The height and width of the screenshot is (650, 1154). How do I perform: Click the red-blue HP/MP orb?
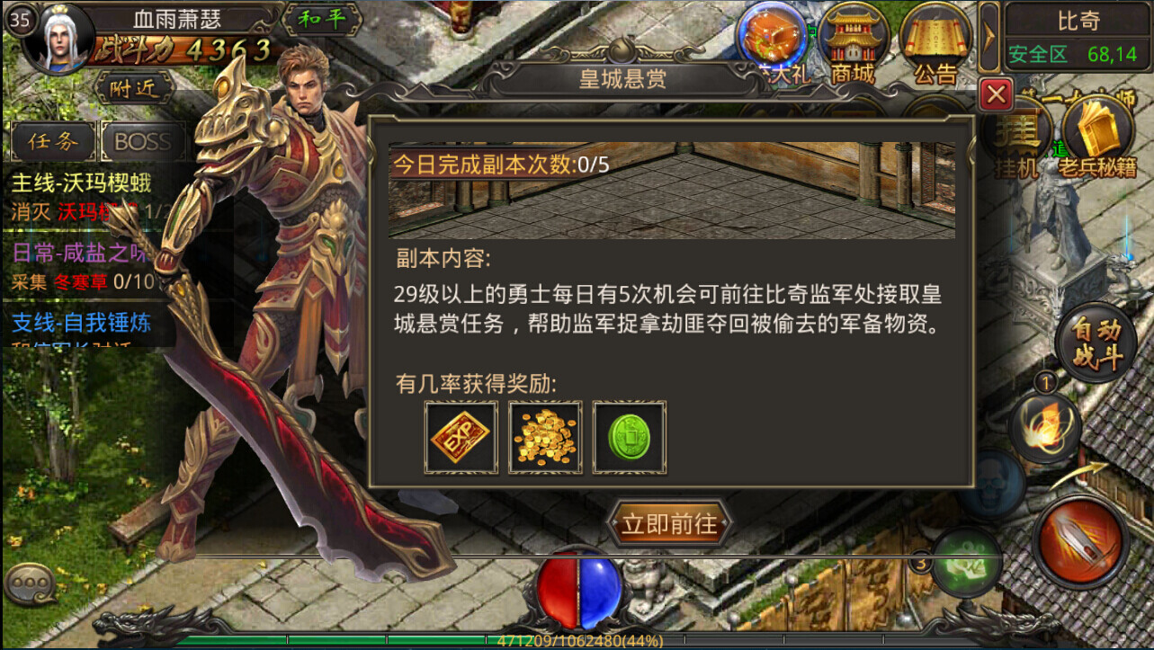(x=579, y=589)
